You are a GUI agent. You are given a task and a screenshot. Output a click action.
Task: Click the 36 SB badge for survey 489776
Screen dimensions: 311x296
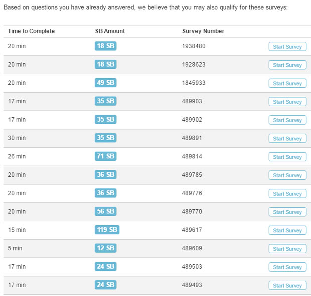(x=105, y=193)
